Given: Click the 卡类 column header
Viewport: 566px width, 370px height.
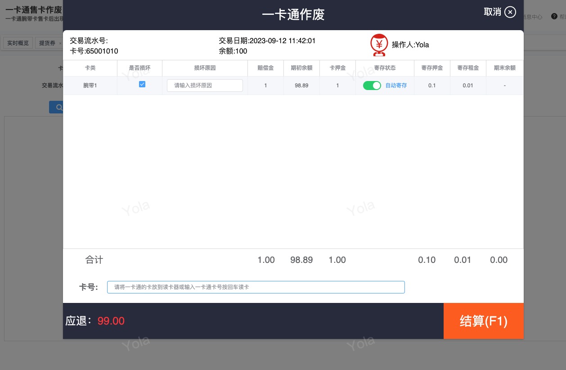Looking at the screenshot, I should point(90,68).
